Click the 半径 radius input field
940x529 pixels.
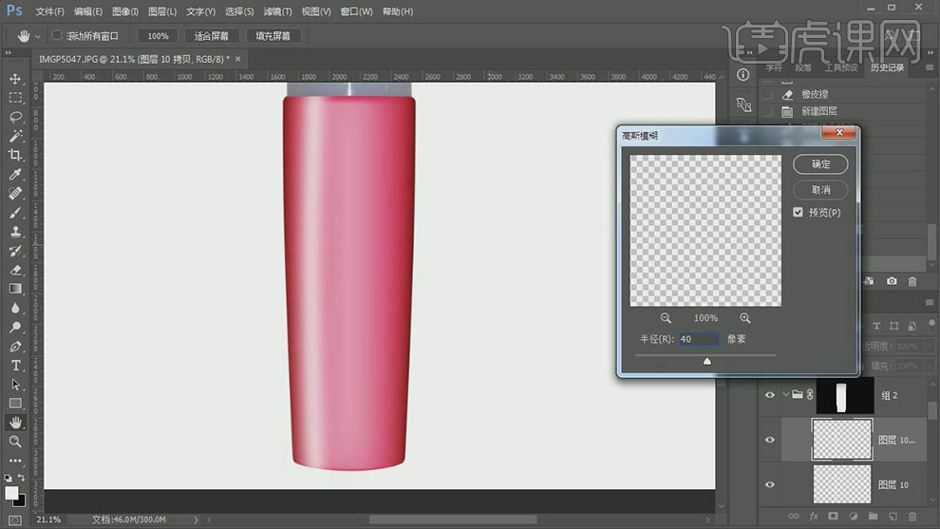point(699,339)
